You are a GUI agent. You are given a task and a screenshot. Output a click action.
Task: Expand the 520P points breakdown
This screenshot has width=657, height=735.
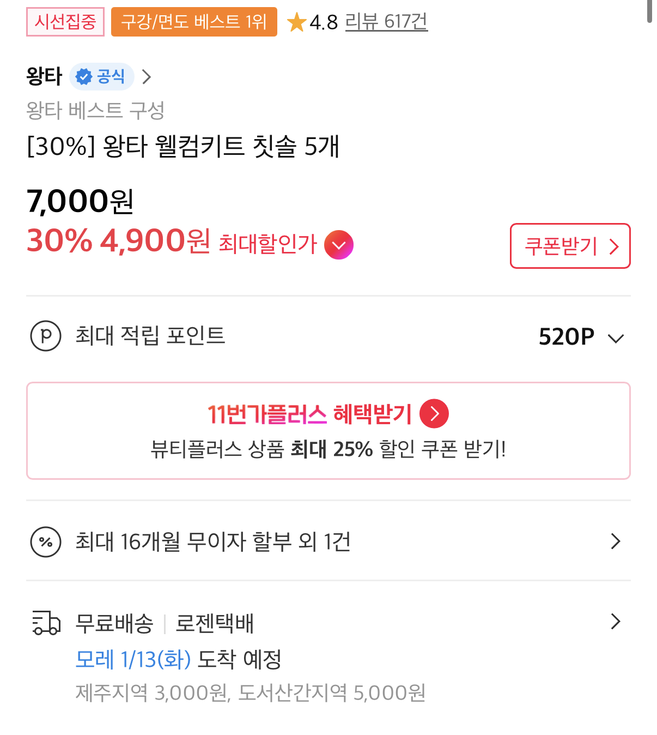pos(616,338)
